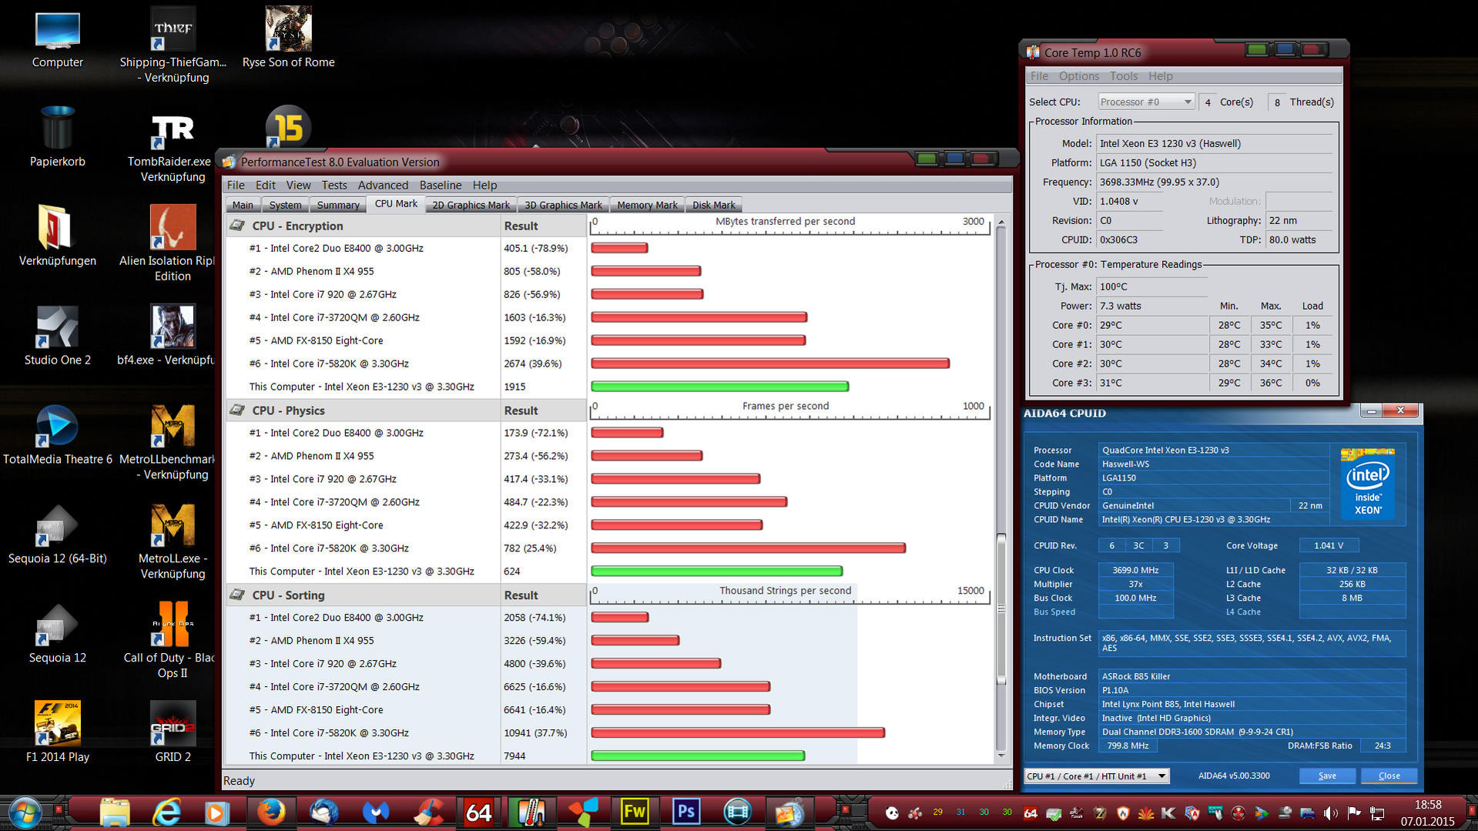The height and width of the screenshot is (831, 1478).
Task: Click the CPU - Physics Result column header
Action: [x=542, y=410]
